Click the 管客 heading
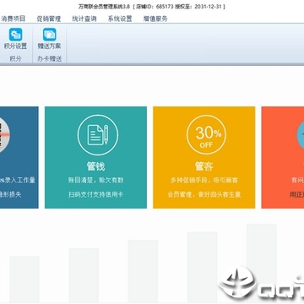Screen dimensions: 304x304 tap(204, 166)
